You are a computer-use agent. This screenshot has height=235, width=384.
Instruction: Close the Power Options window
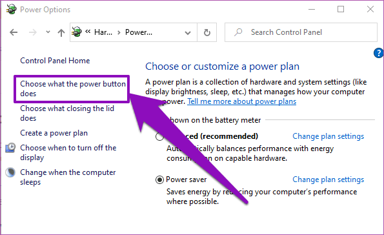(370, 9)
